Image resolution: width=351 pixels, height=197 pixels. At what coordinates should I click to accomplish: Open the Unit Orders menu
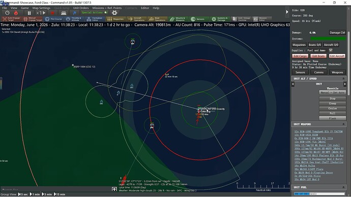pyautogui.click(x=81, y=8)
